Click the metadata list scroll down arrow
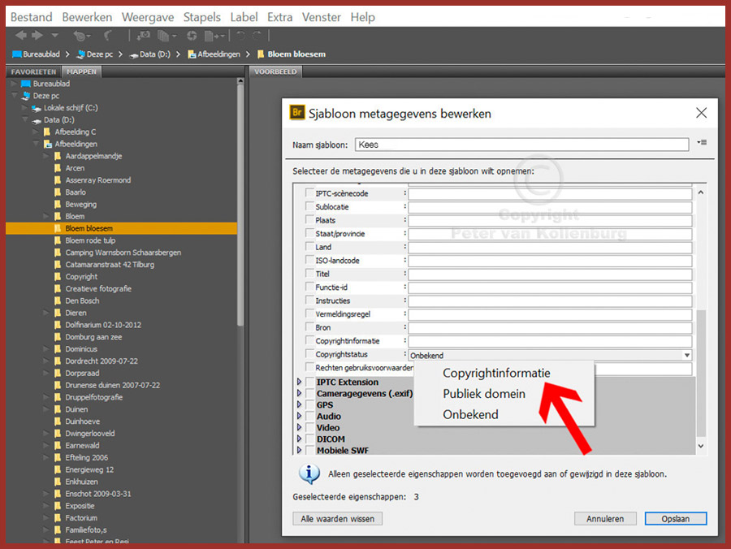This screenshot has height=549, width=731. click(x=701, y=446)
